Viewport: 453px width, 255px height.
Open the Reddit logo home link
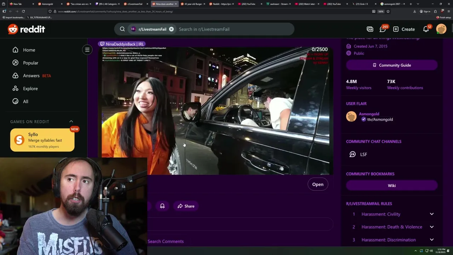click(27, 29)
